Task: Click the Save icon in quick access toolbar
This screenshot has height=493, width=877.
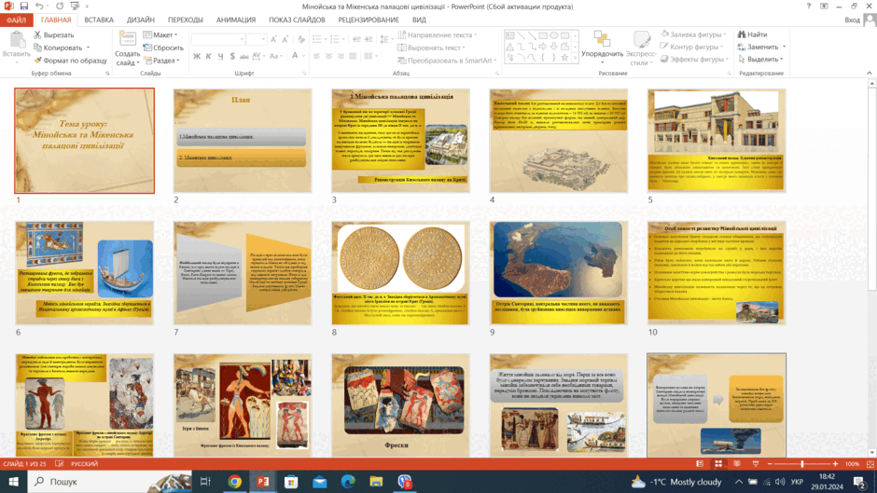Action: 24,7
